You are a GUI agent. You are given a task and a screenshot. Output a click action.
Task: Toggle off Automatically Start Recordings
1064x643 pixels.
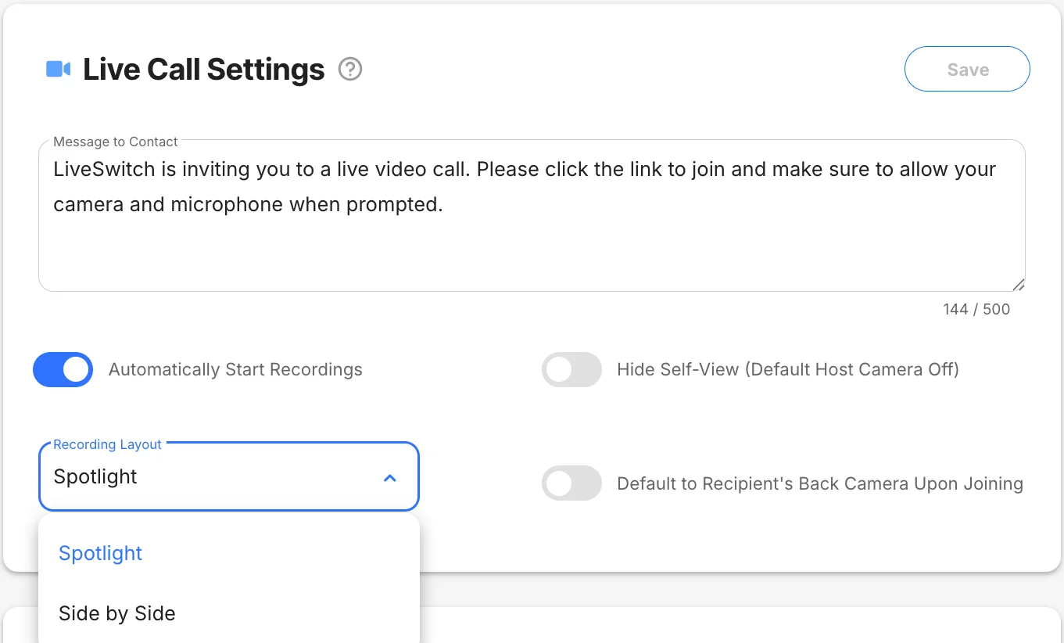63,370
